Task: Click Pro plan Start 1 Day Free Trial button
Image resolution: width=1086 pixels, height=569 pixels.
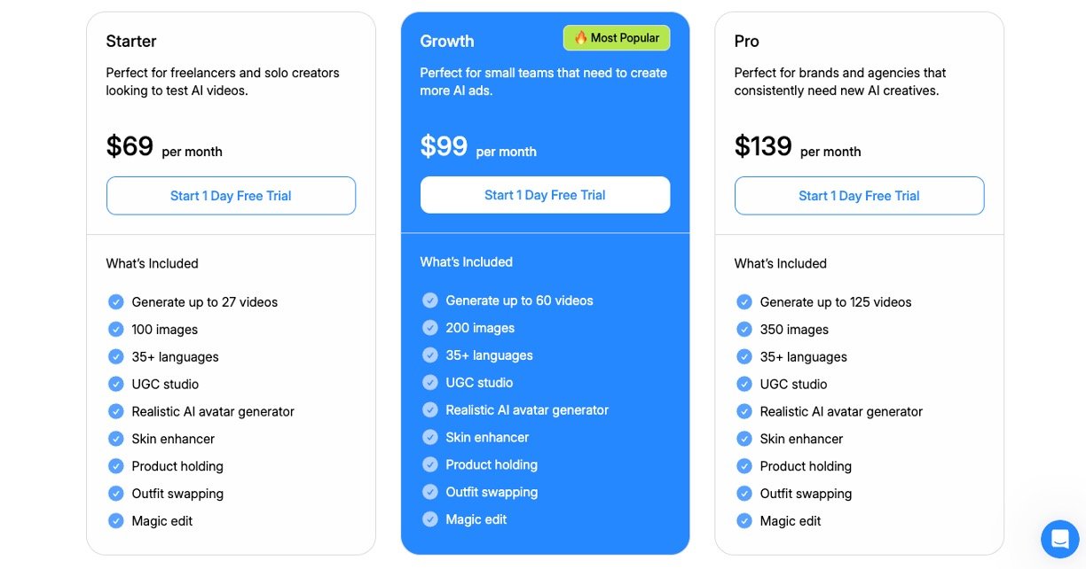Action: (x=859, y=196)
